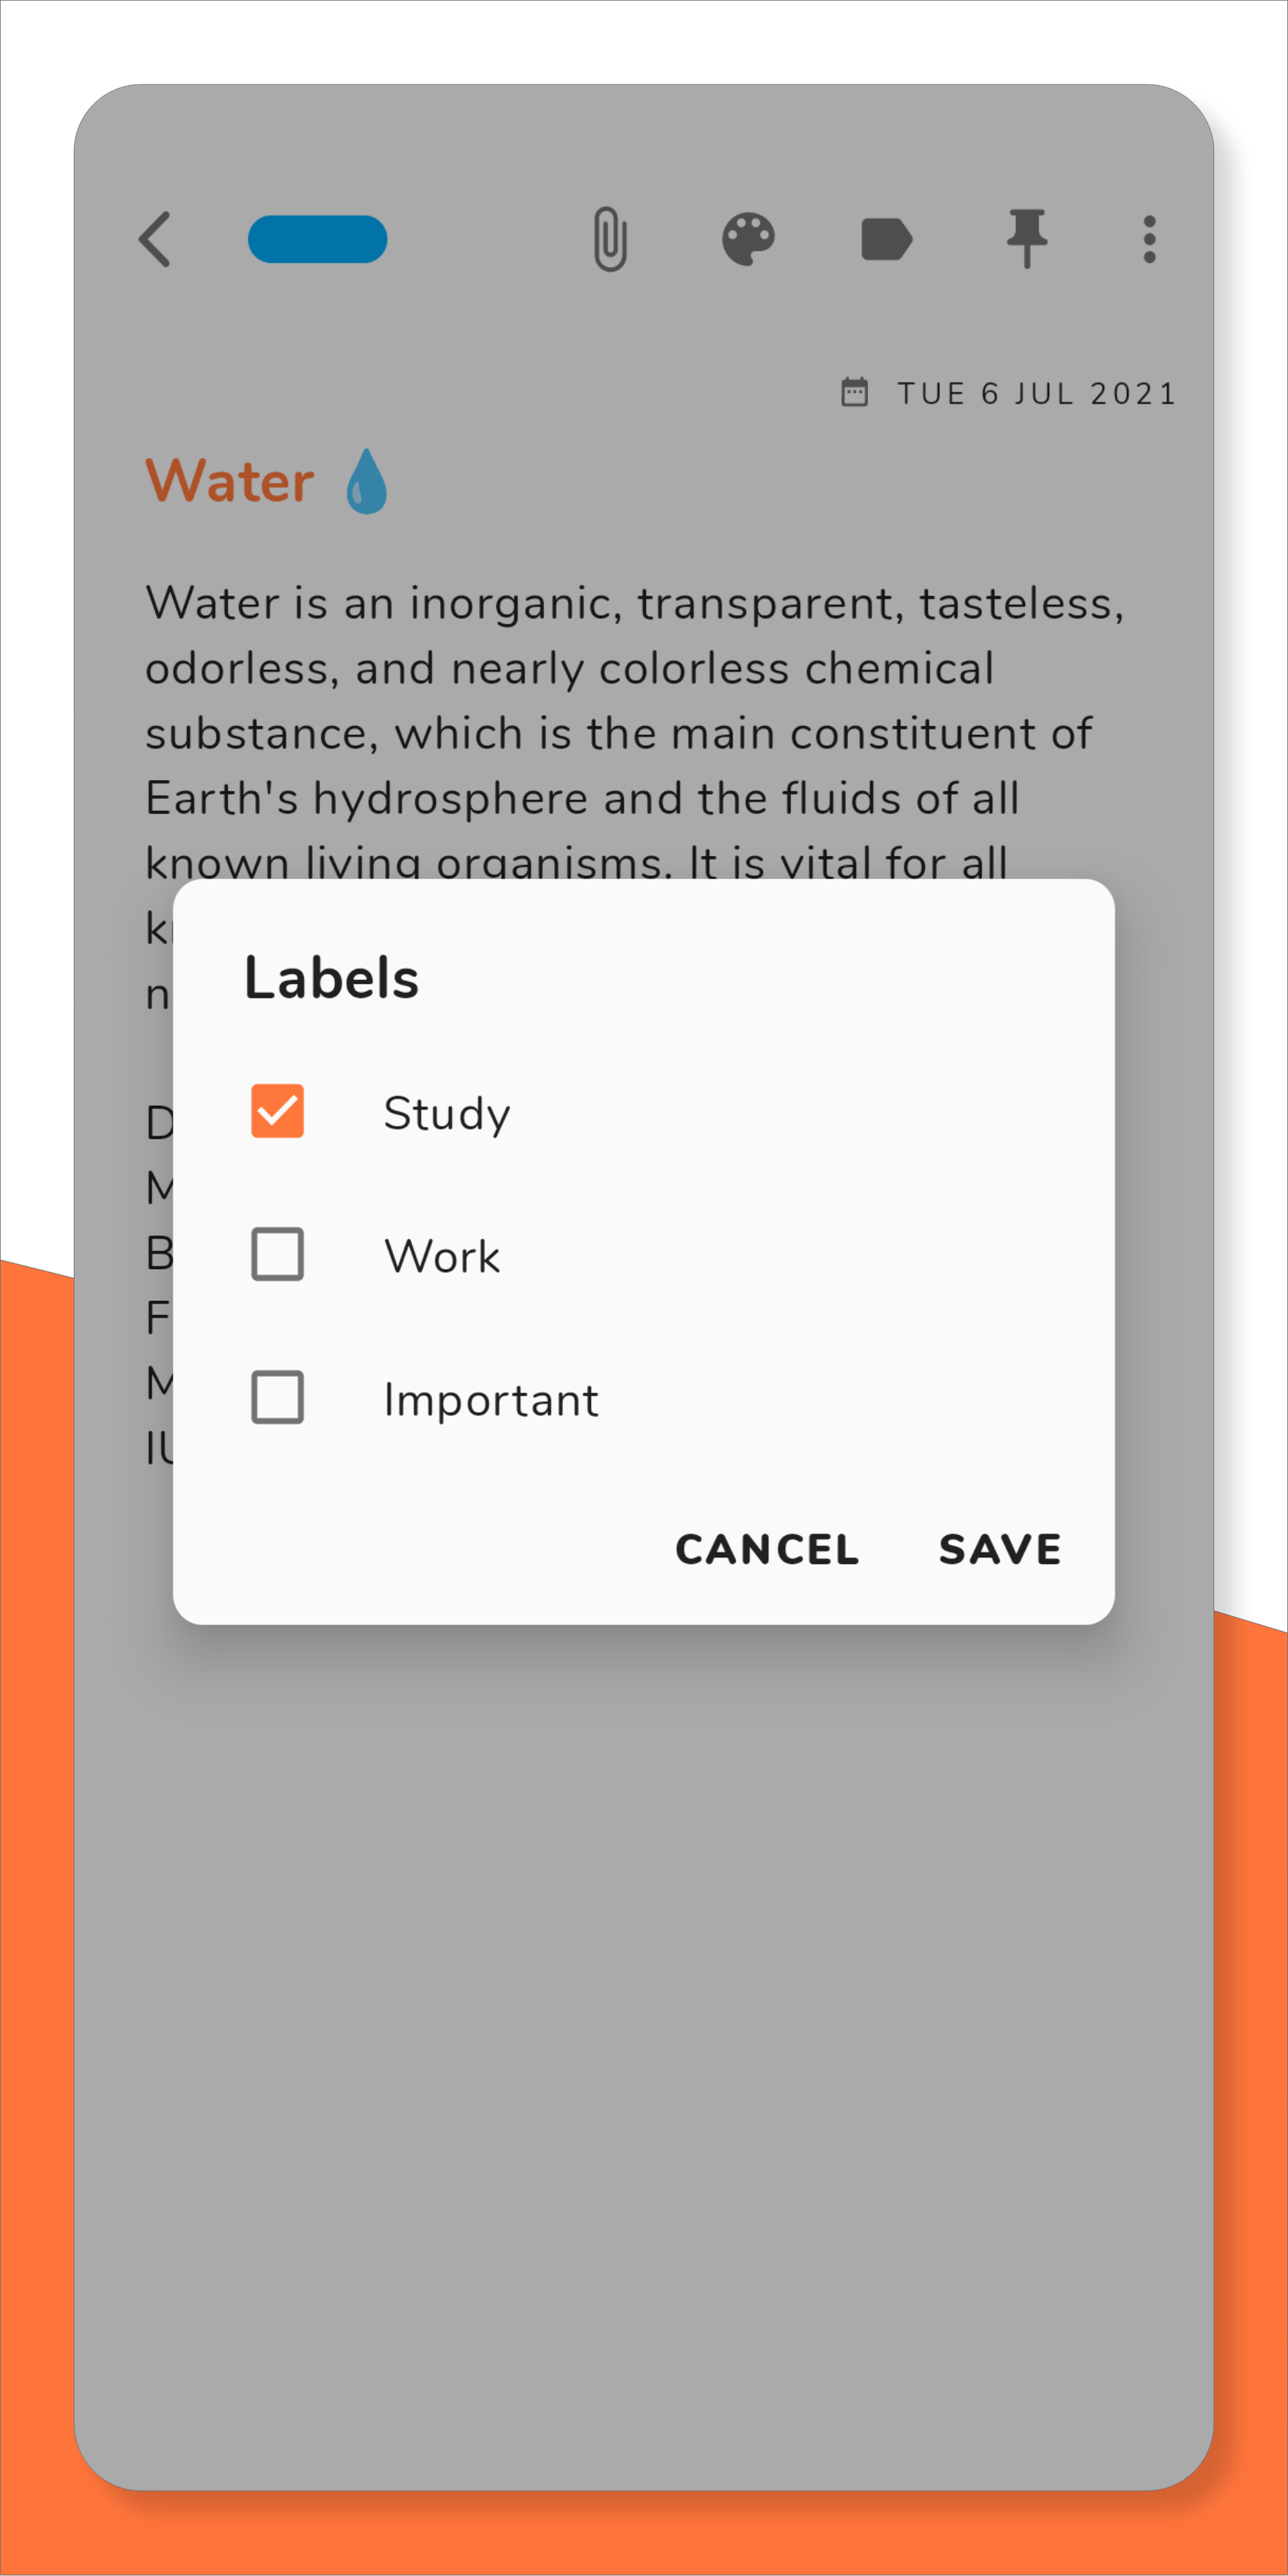Select the Work label text
Viewport: 1288px width, 2576px height.
coord(442,1256)
